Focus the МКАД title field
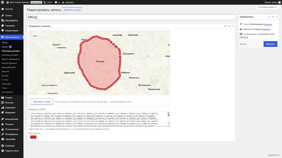282x158 pixels. (x=131, y=17)
